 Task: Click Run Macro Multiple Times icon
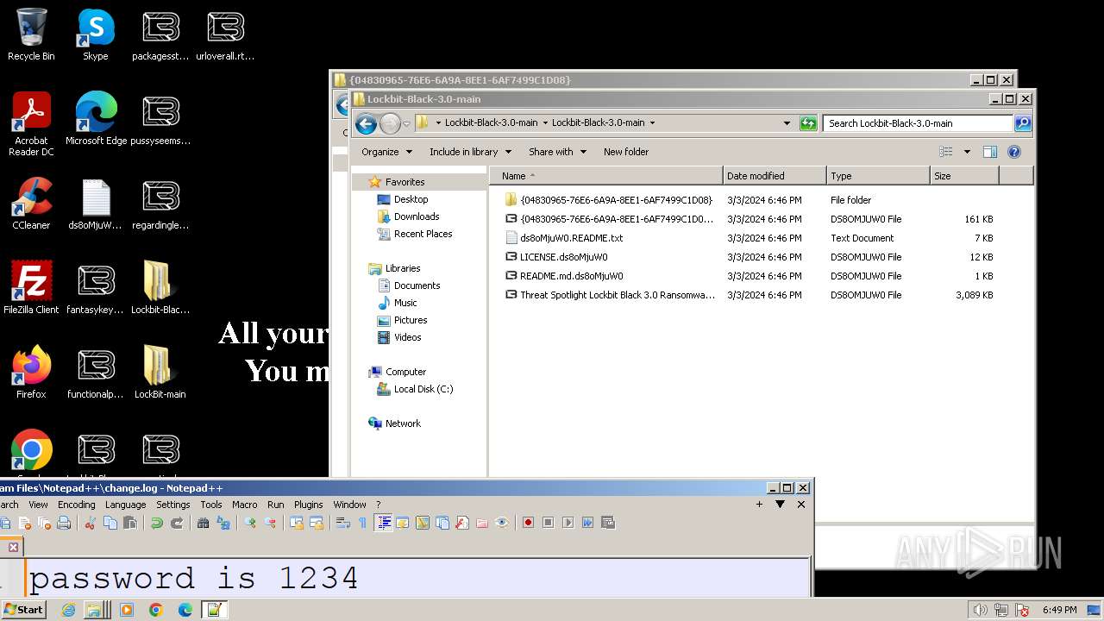[x=587, y=523]
